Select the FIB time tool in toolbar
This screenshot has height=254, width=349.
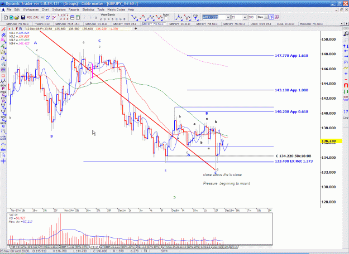[x=195, y=17]
